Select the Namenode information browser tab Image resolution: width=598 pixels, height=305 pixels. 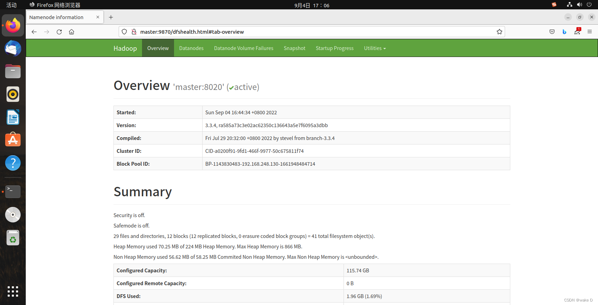[x=65, y=17]
